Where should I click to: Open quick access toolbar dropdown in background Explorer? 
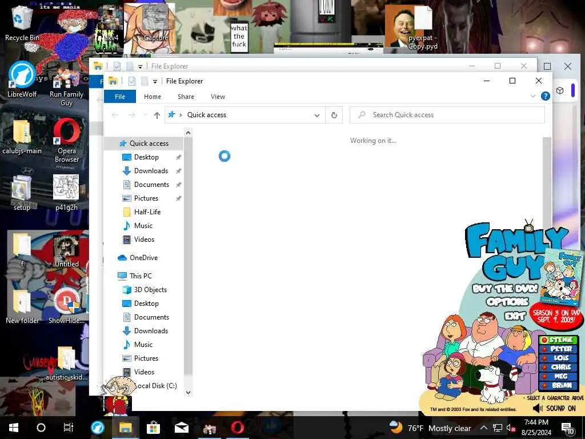point(141,66)
